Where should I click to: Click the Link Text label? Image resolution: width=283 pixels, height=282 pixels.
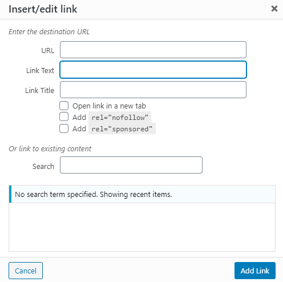tap(40, 71)
